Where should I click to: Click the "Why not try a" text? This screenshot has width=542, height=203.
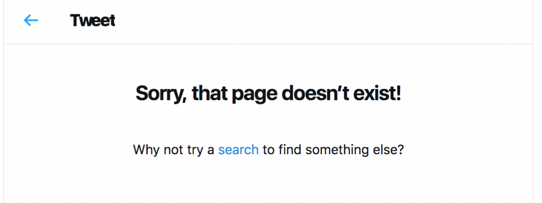click(x=174, y=150)
